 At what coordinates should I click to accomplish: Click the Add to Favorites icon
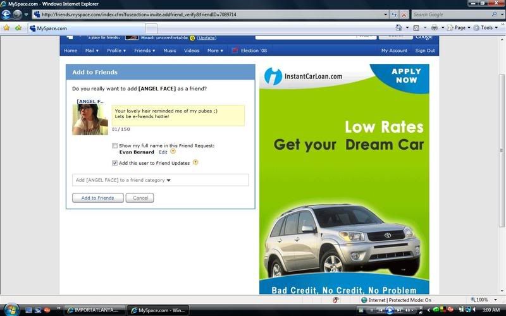pyautogui.click(x=18, y=28)
